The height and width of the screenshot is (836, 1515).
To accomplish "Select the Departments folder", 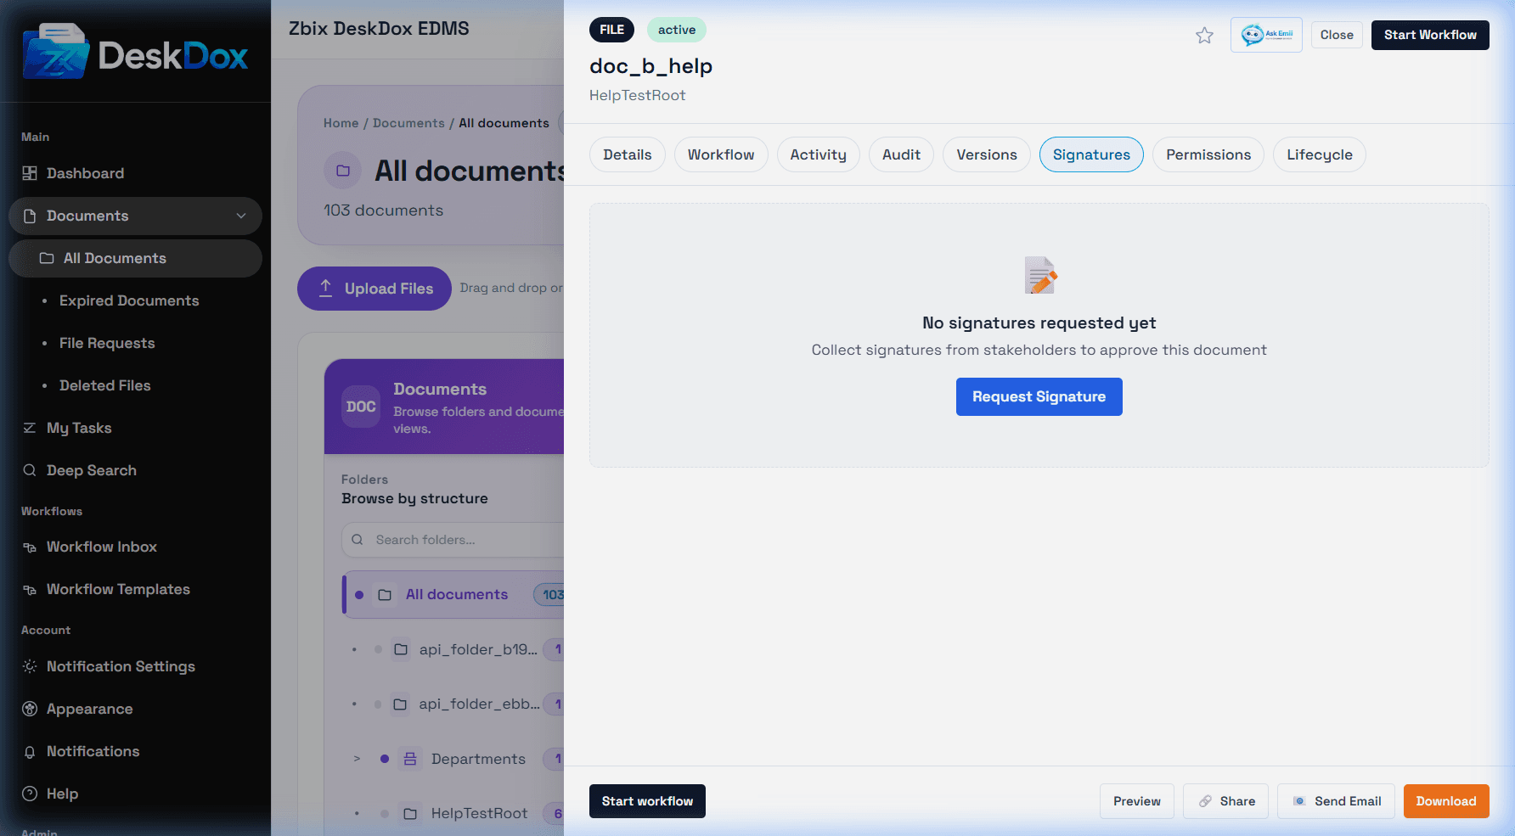I will pos(478,759).
